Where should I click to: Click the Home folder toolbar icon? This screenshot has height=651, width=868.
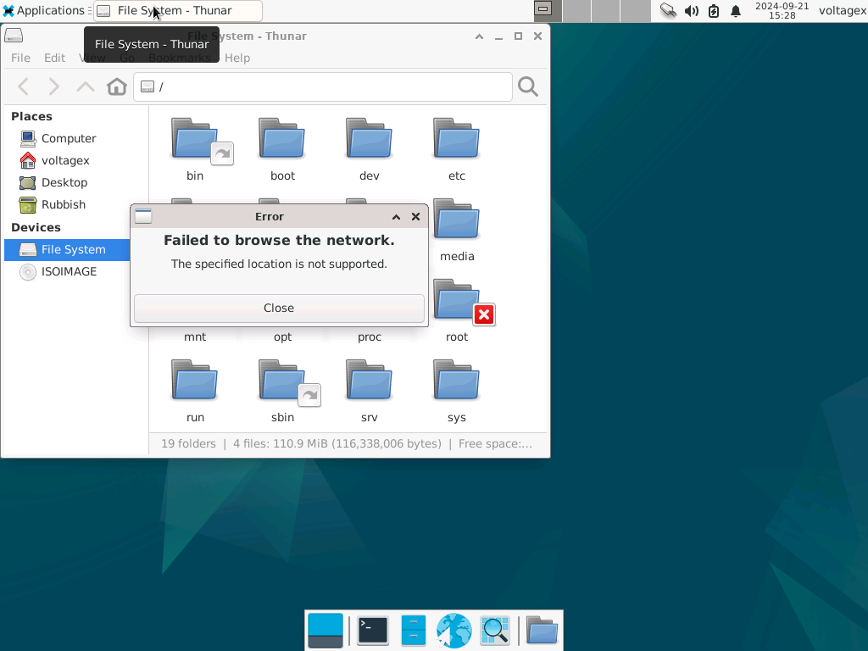tap(117, 86)
